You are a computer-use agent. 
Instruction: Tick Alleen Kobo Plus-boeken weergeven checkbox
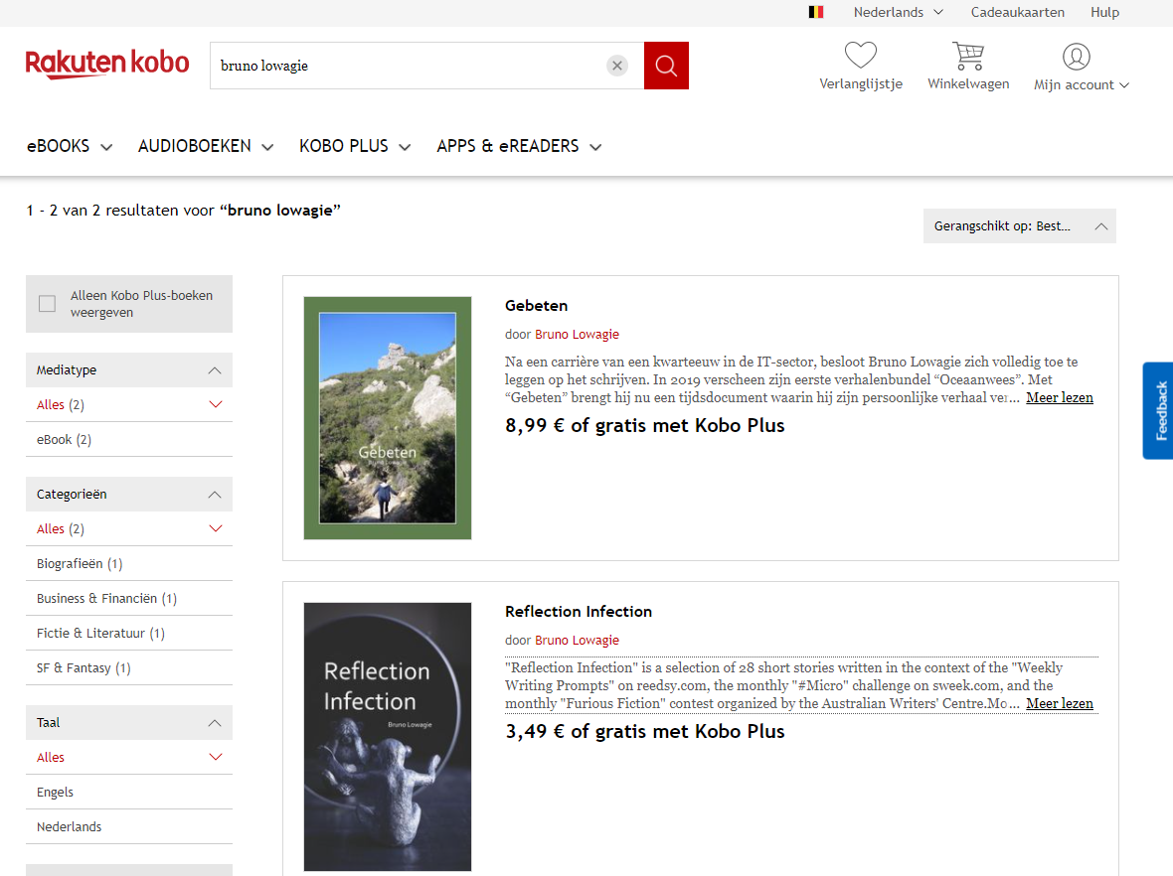[x=47, y=304]
